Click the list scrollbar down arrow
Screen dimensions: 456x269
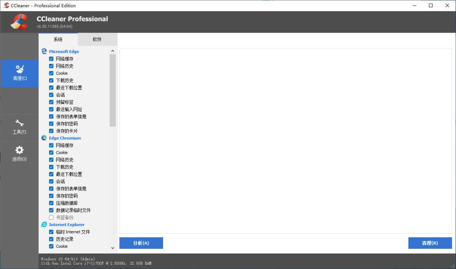[x=112, y=248]
